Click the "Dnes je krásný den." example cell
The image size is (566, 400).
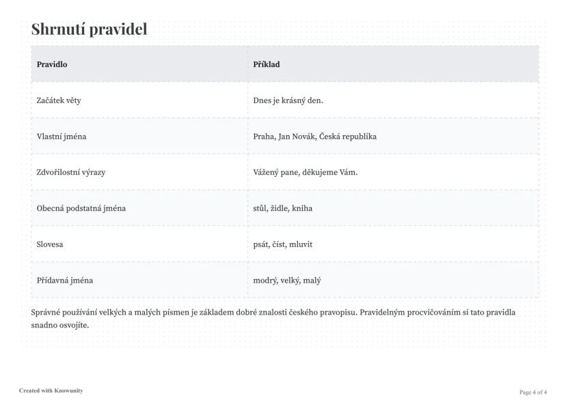point(288,100)
